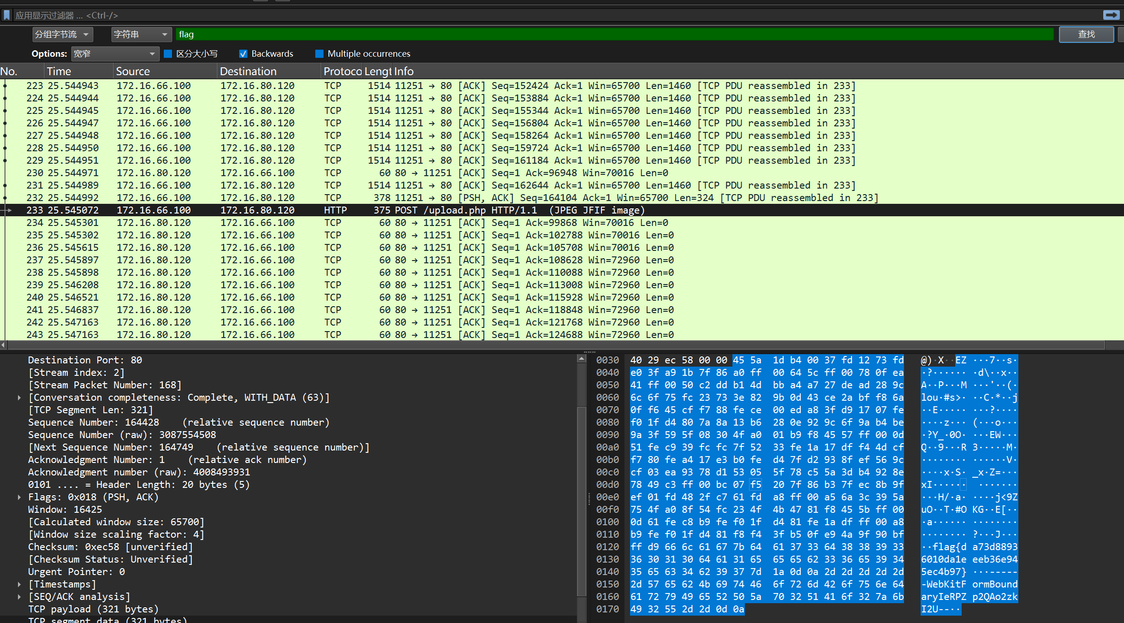Expand the Flags: 0x018 tree item
The width and height of the screenshot is (1124, 623).
point(19,497)
